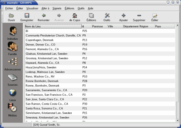Image resolution: width=181 pixels, height=128 pixels.
Task: Save with the Enregistrer floppy icon
Action: (x=27, y=17)
